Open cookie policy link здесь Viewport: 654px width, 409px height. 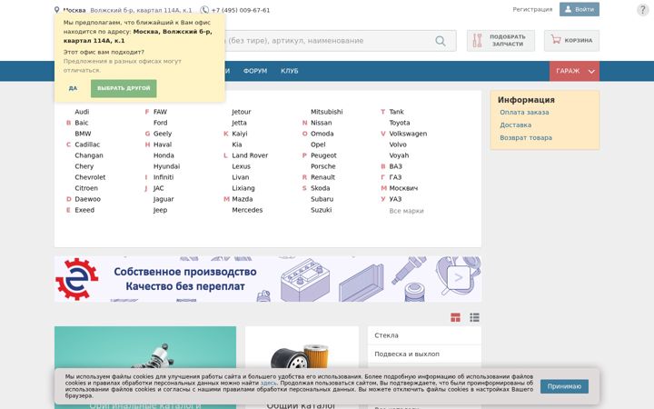[268, 384]
